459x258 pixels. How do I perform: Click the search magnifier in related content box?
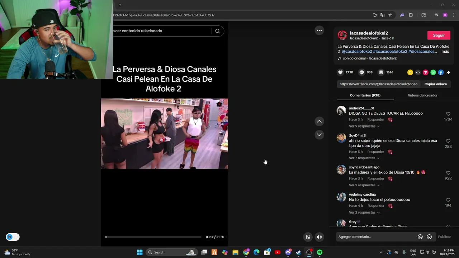217,31
